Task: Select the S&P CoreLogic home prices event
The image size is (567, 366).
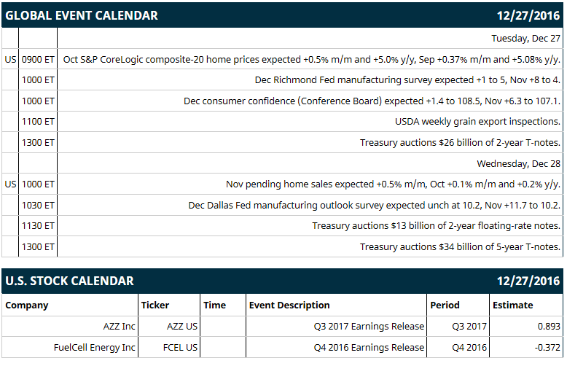Action: pyautogui.click(x=312, y=59)
